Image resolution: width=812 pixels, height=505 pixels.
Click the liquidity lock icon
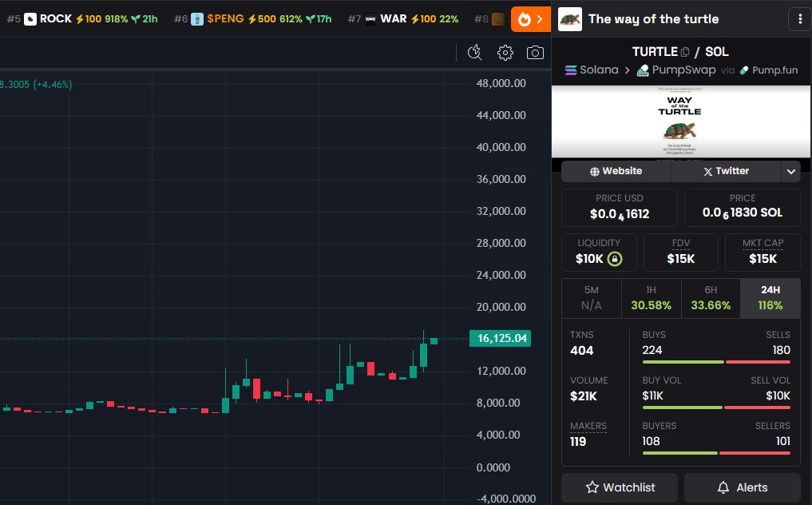[x=614, y=259]
